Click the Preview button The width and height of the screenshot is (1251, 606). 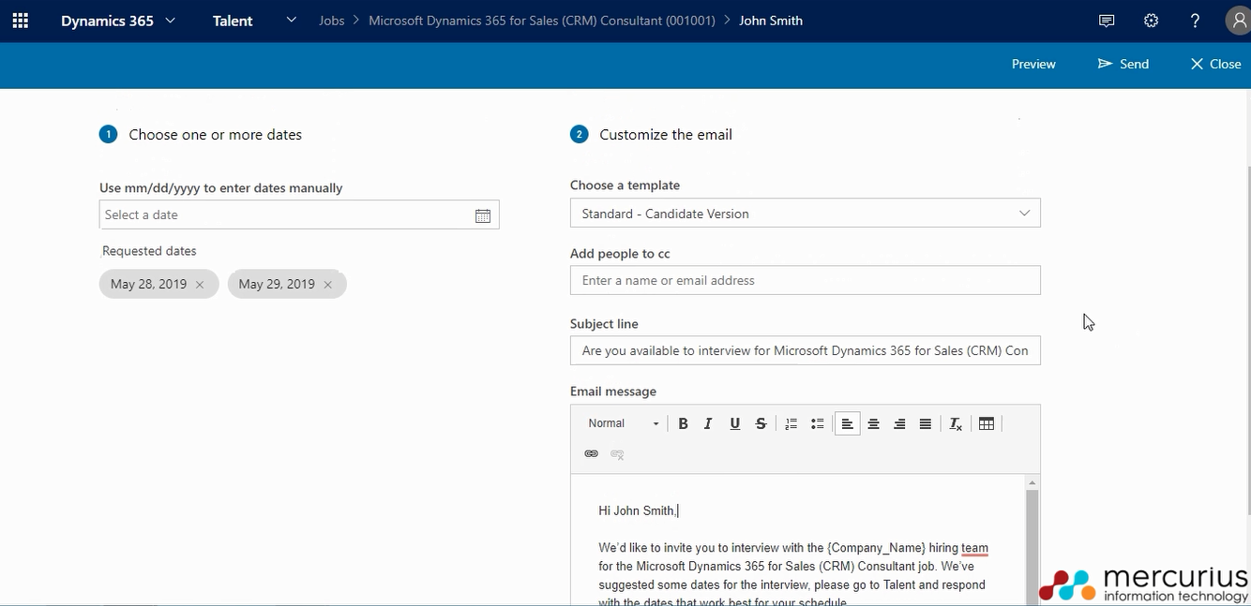click(x=1033, y=64)
